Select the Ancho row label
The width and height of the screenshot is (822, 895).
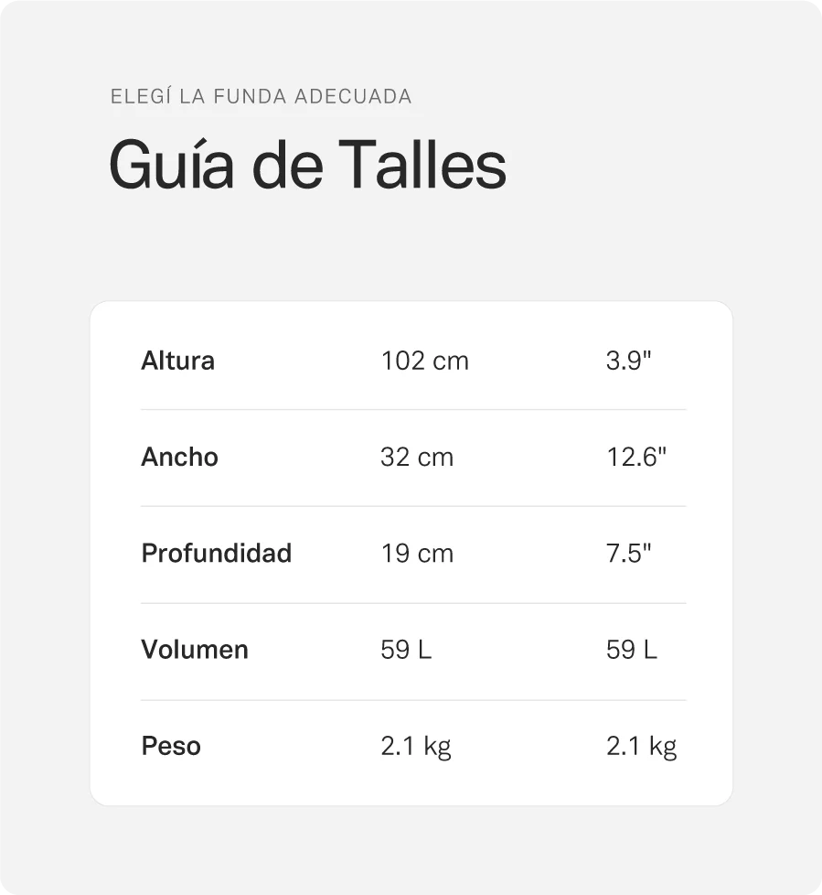[179, 457]
